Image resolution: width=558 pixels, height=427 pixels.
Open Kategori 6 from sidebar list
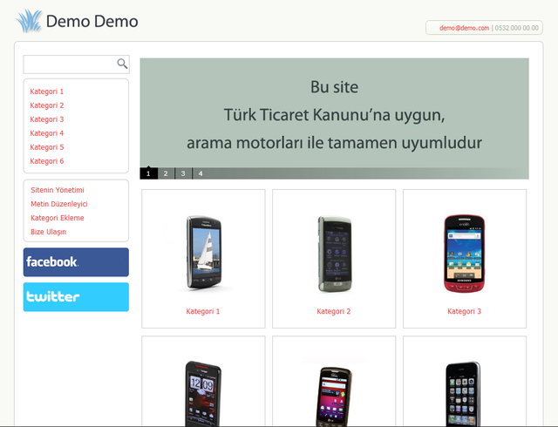click(47, 161)
